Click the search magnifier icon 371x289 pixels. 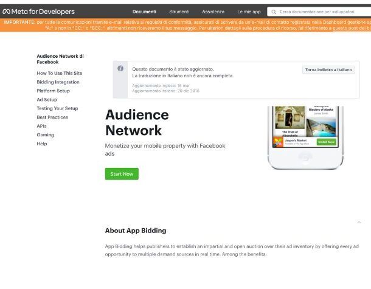click(274, 12)
